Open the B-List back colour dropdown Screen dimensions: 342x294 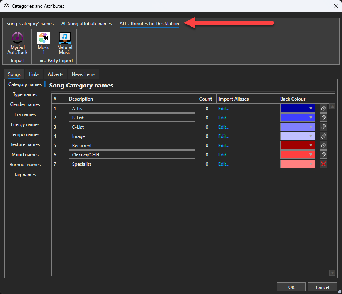(x=310, y=118)
